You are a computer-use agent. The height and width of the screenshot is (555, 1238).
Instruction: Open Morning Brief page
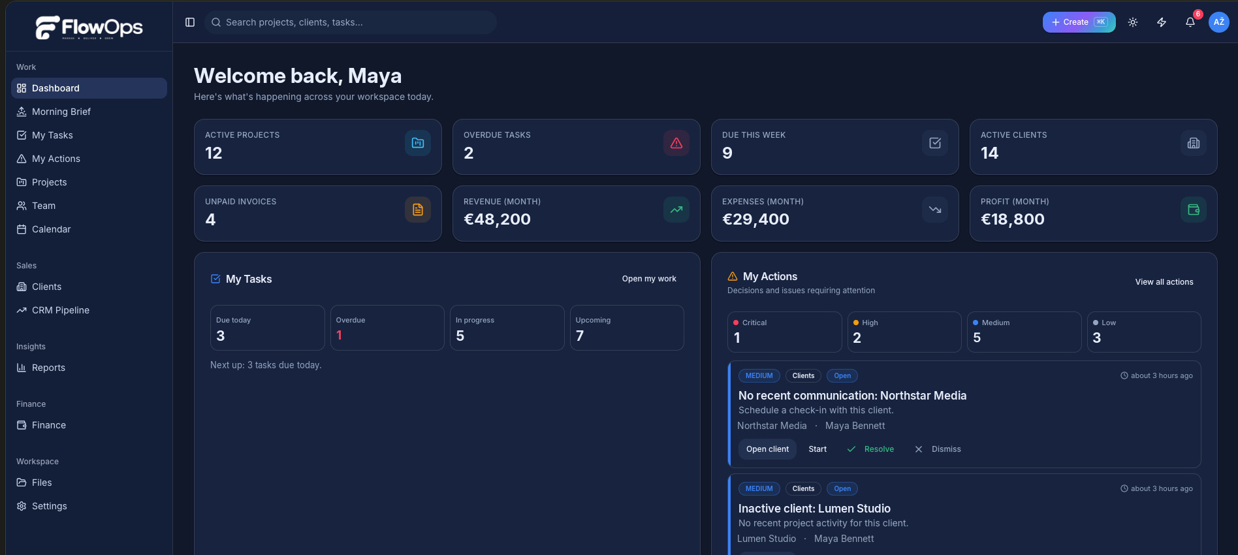[89, 112]
